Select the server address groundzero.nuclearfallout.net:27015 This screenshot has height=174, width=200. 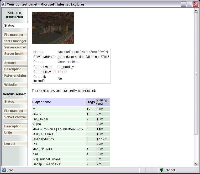pyautogui.click(x=83, y=57)
